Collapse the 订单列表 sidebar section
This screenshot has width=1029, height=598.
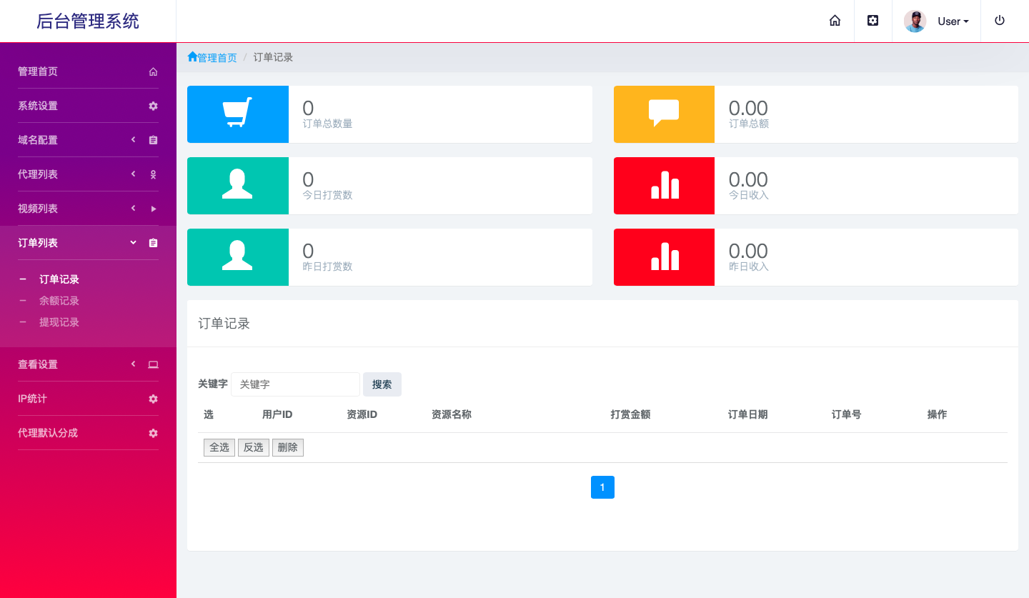point(87,243)
